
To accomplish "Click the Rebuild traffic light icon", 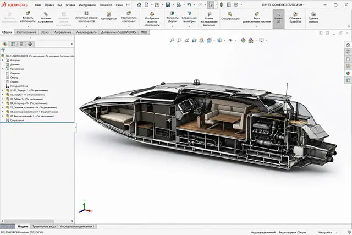I will point(221,5).
